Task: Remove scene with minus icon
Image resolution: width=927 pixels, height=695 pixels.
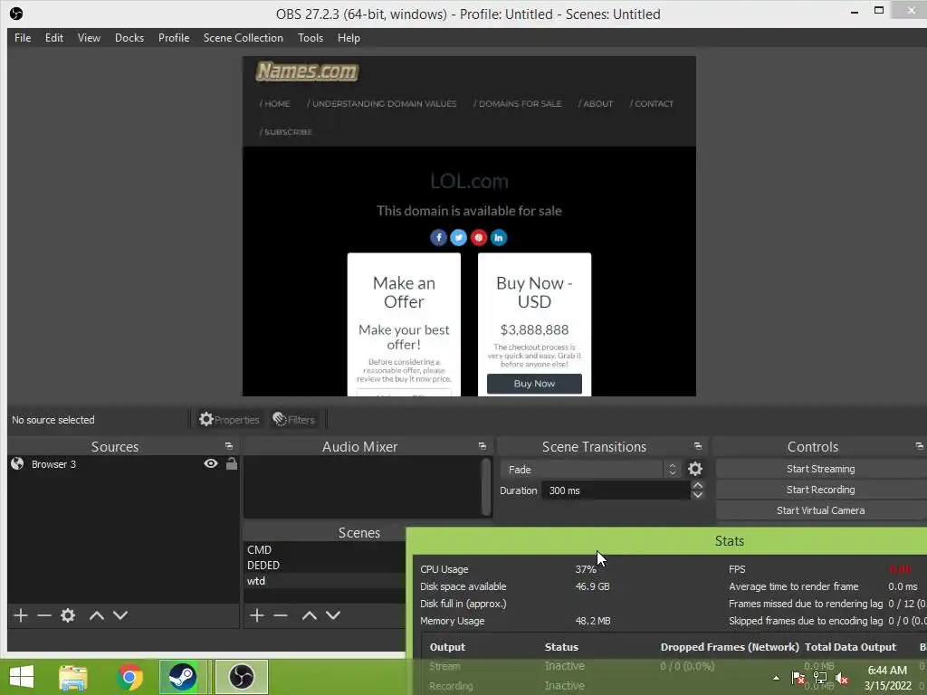Action: (281, 615)
